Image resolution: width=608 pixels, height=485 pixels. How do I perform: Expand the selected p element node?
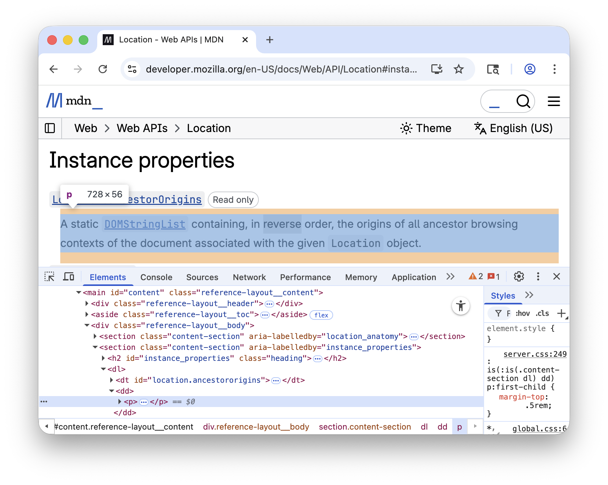pos(120,402)
